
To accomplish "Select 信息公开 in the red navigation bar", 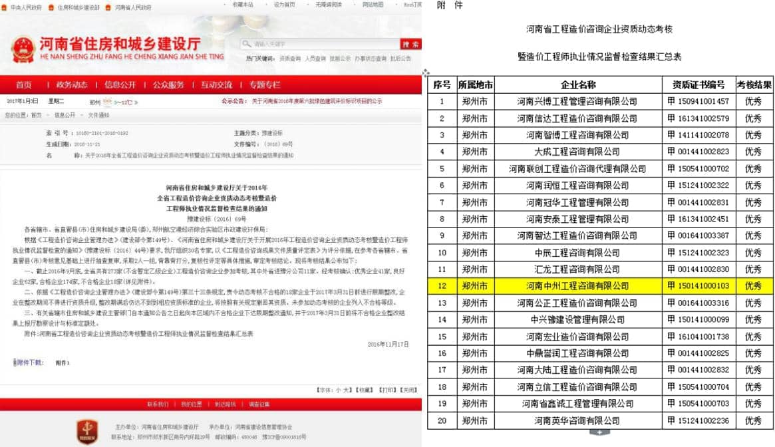I will click(x=120, y=84).
